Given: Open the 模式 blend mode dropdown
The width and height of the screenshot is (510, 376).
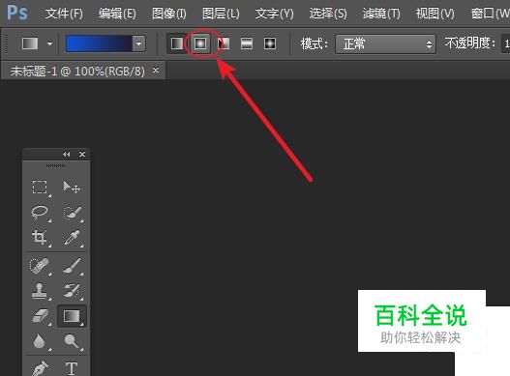Looking at the screenshot, I should pos(385,43).
